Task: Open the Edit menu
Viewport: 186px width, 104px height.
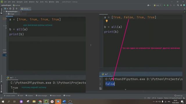Action: click(9, 2)
